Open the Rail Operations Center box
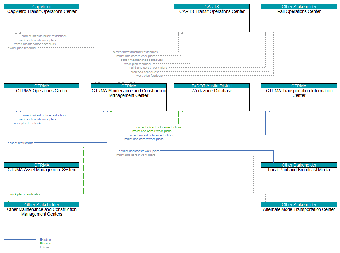Viewport: 340px width, 253px height. tap(299, 18)
